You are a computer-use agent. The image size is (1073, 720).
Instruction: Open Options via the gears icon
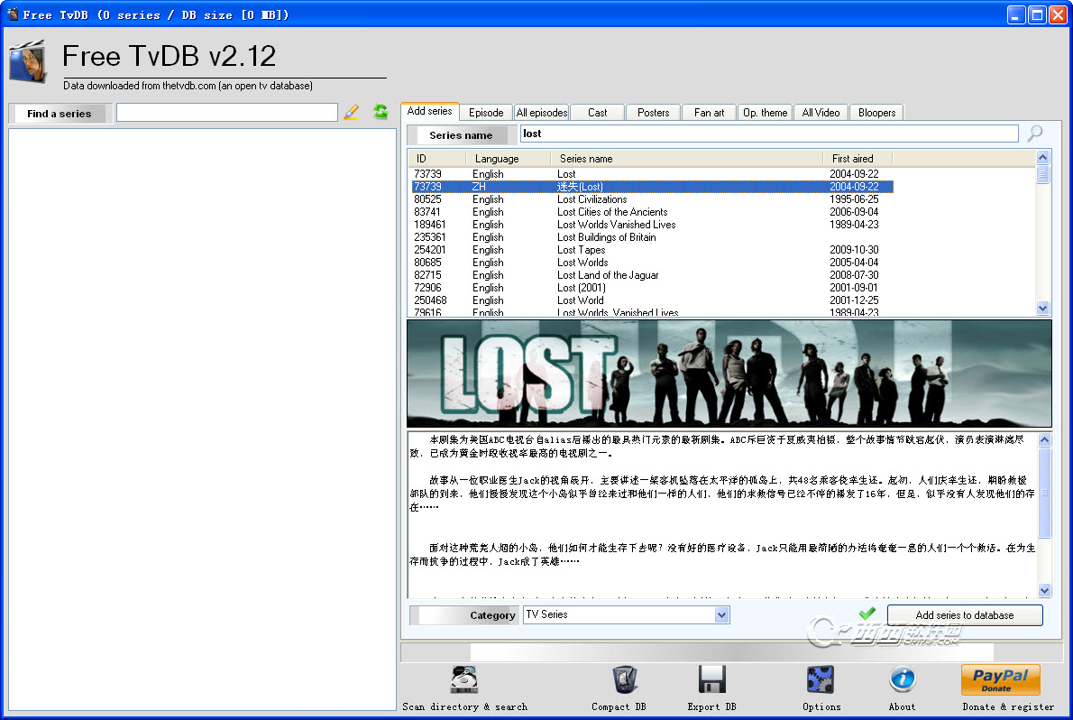820,678
